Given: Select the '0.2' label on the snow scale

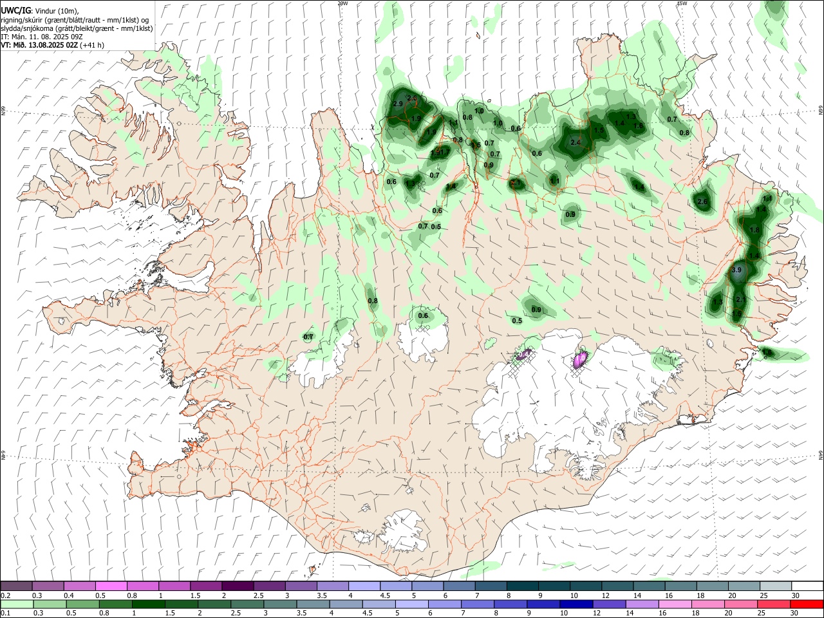Looking at the screenshot, I should pyautogui.click(x=6, y=595).
